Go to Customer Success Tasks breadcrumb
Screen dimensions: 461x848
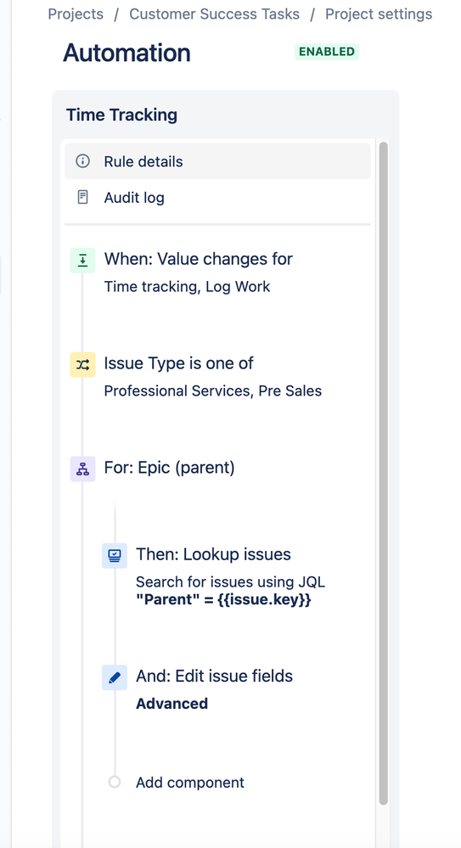214,14
